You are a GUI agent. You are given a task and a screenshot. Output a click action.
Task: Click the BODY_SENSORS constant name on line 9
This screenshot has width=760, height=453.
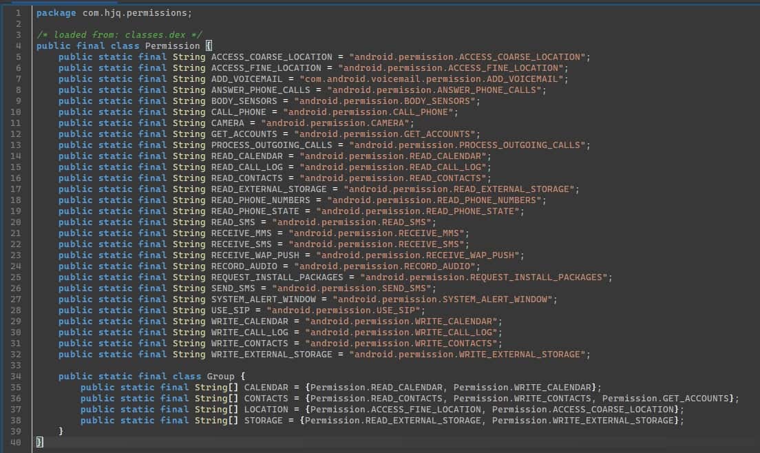(244, 101)
